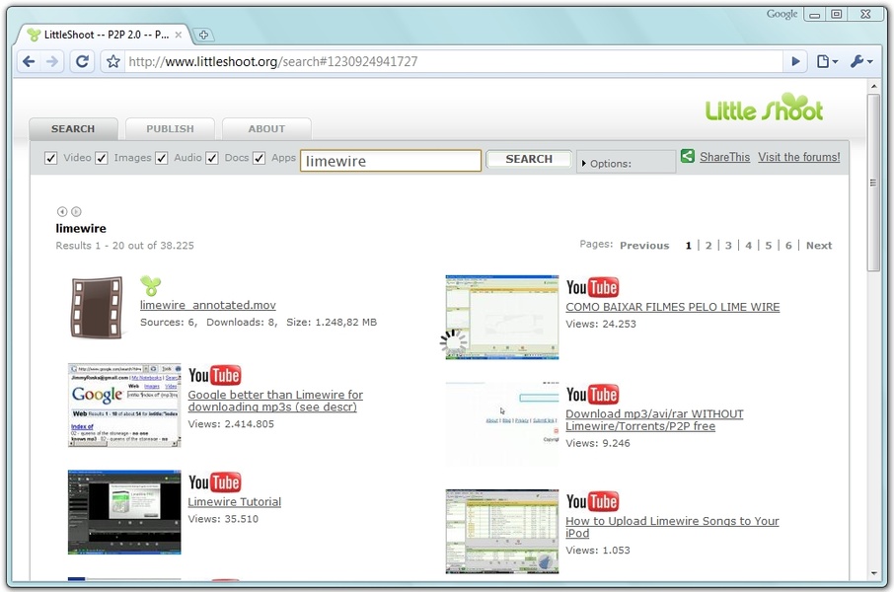Click the scrollbar up arrow
Viewport: 894px width, 592px height.
click(873, 86)
